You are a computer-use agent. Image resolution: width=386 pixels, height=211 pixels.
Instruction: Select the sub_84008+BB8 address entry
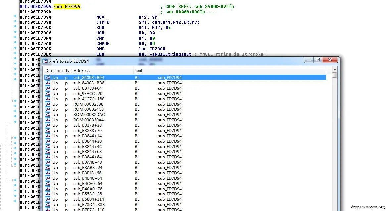[89, 83]
